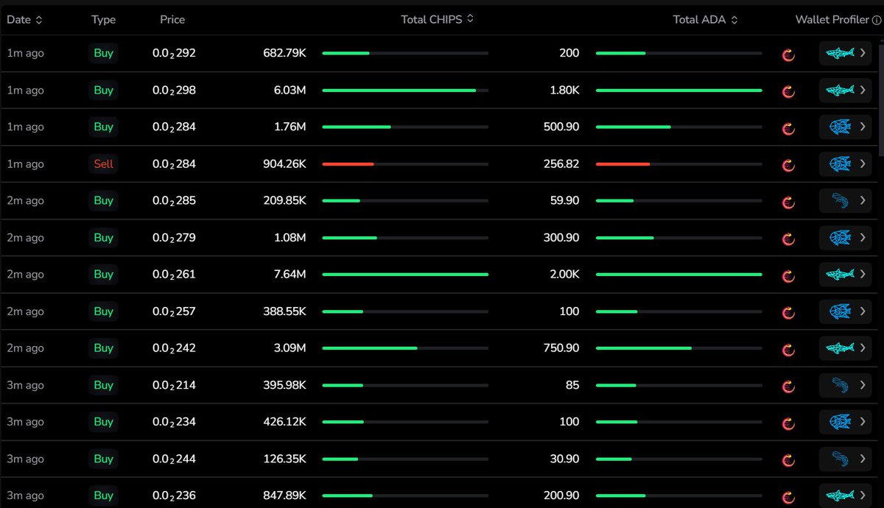Image resolution: width=884 pixels, height=508 pixels.
Task: Click the red swirl DEX icon in the 1.76M row
Action: click(788, 127)
